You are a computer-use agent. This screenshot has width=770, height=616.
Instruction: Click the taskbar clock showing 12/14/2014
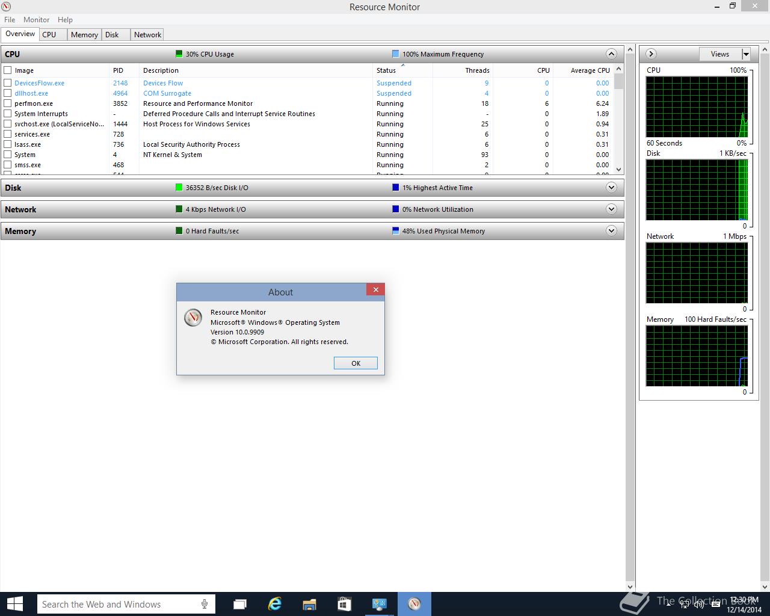744,605
